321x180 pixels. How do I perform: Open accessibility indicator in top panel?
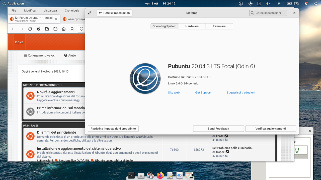[241, 3]
